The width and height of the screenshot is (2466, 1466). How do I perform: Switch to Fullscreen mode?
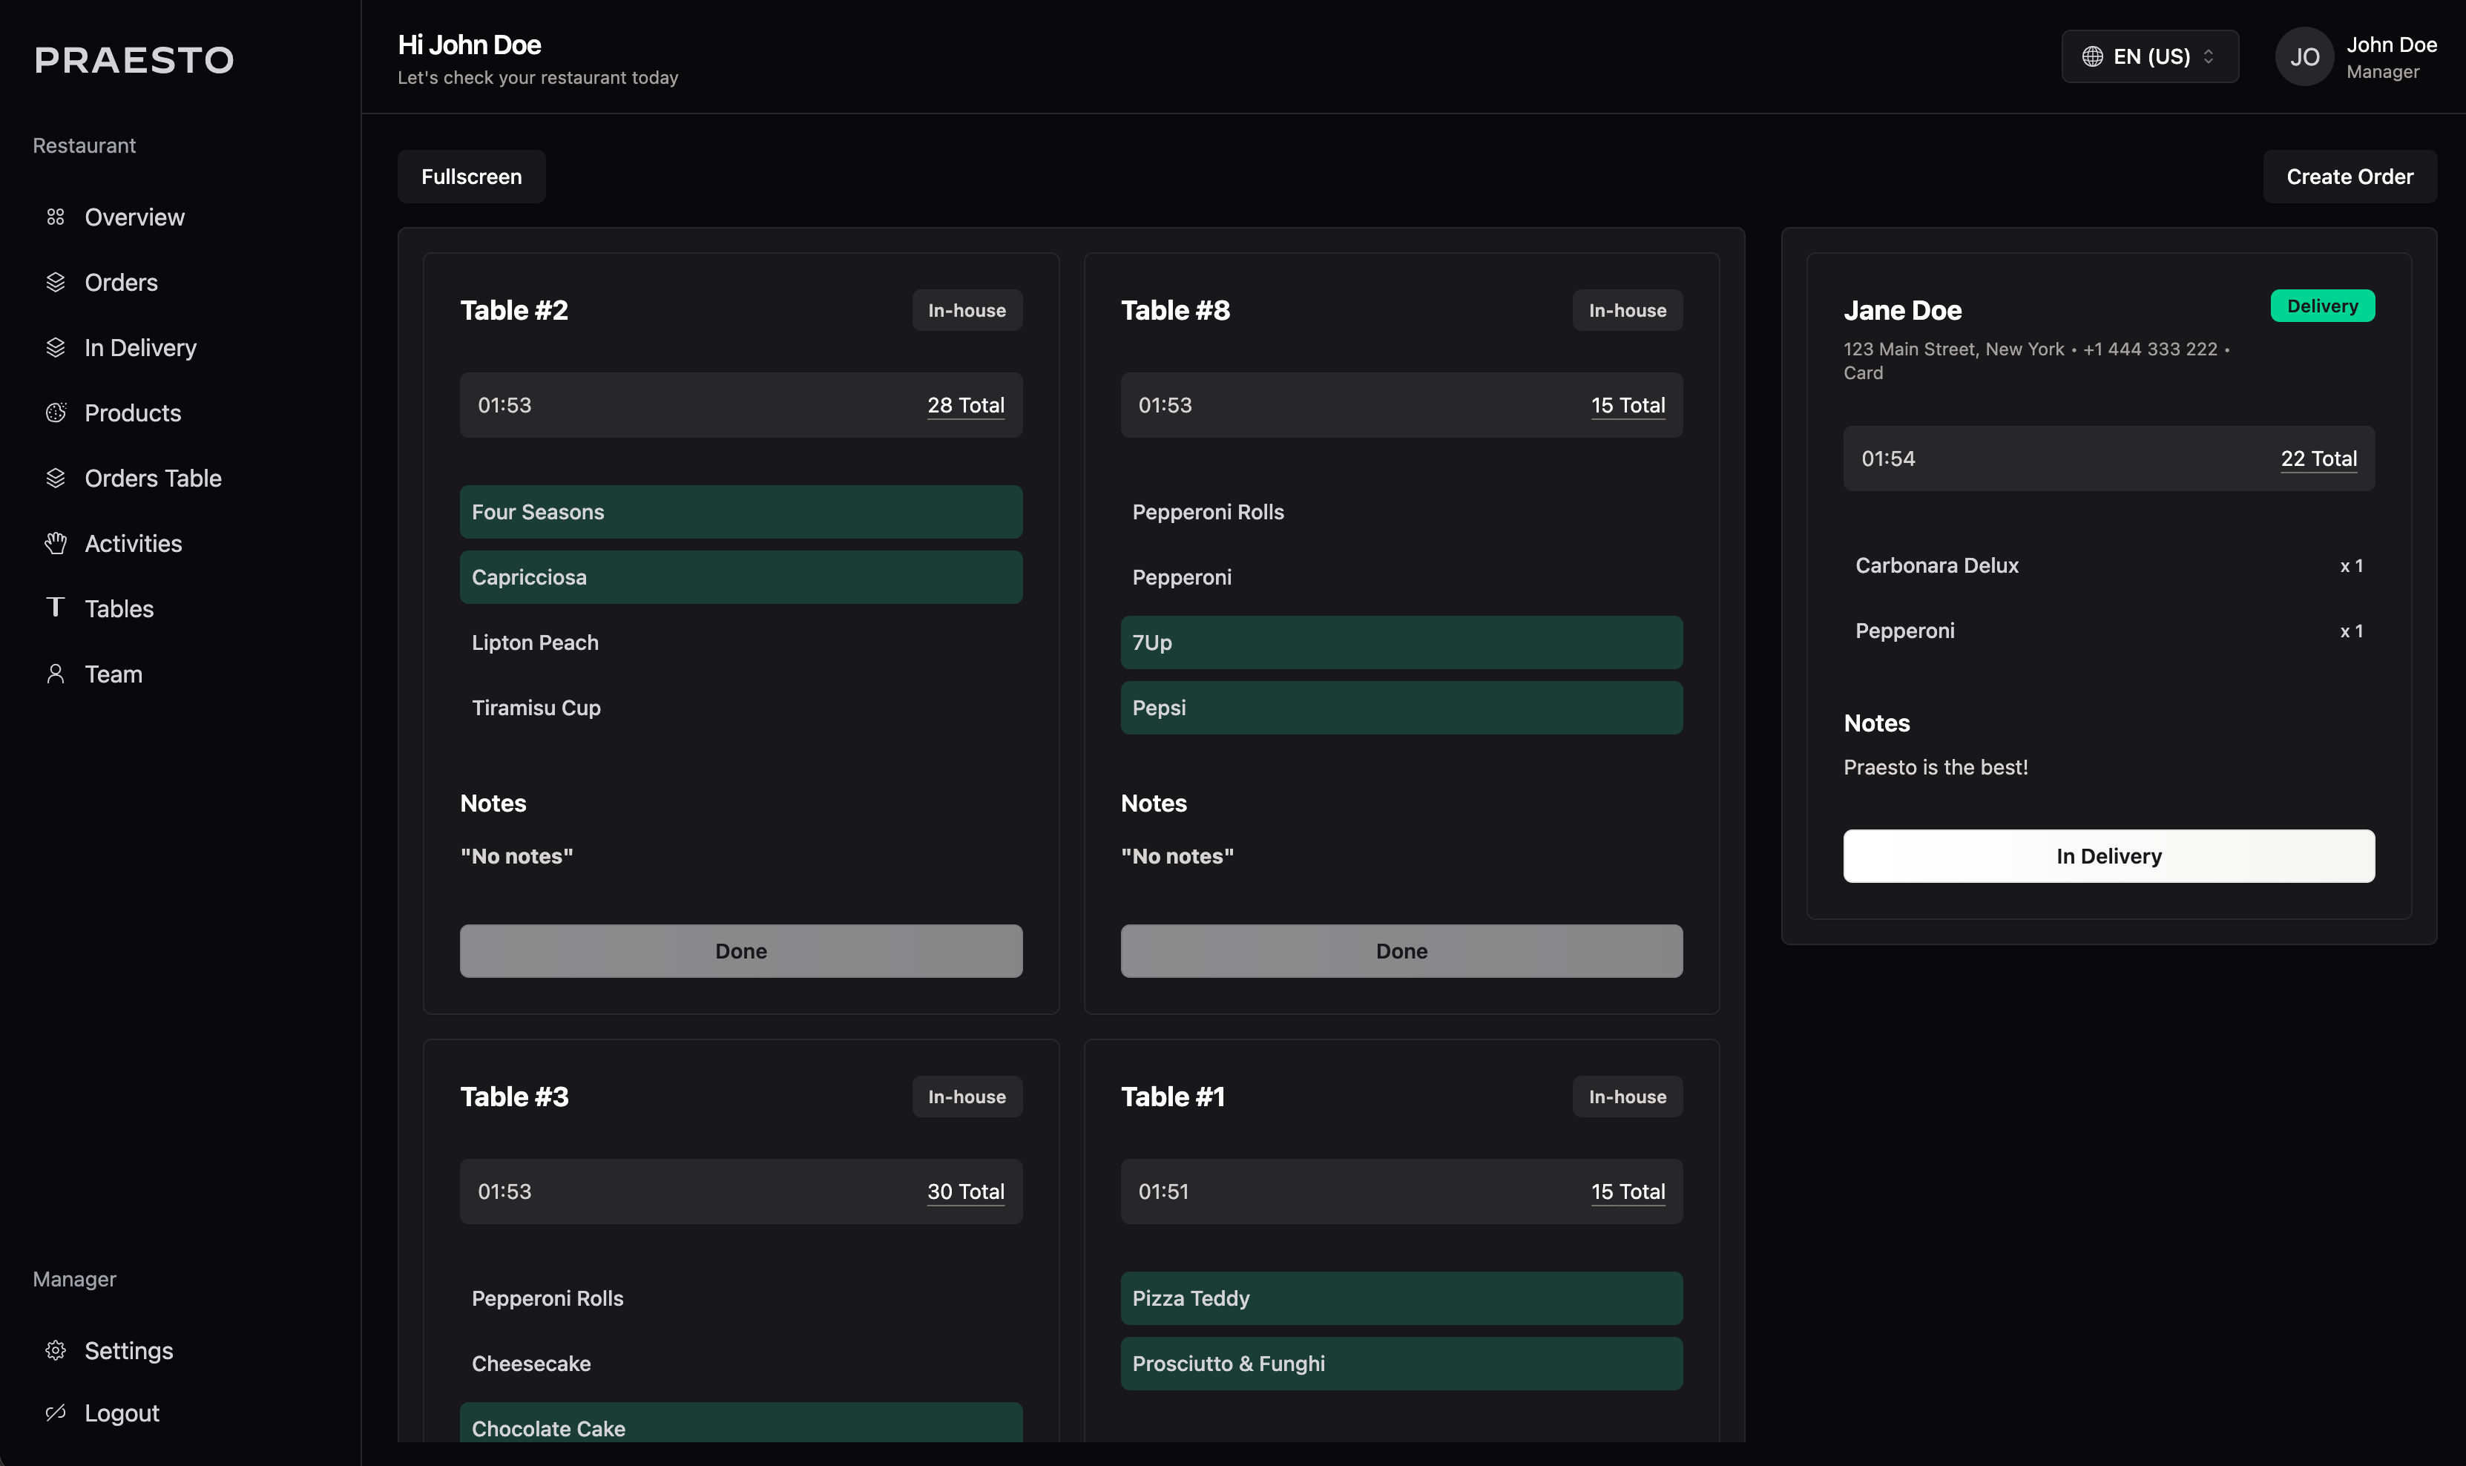click(471, 176)
